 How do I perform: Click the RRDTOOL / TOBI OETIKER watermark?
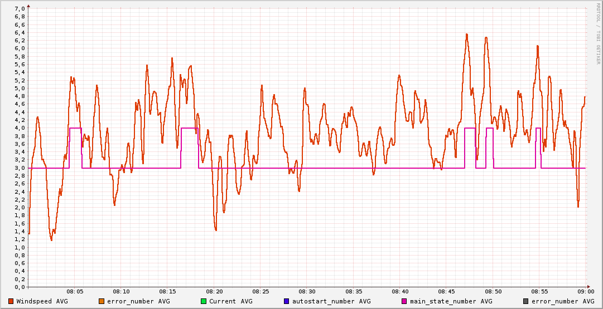click(599, 33)
